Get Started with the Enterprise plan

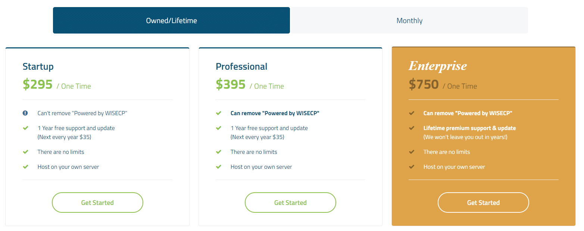tap(483, 203)
